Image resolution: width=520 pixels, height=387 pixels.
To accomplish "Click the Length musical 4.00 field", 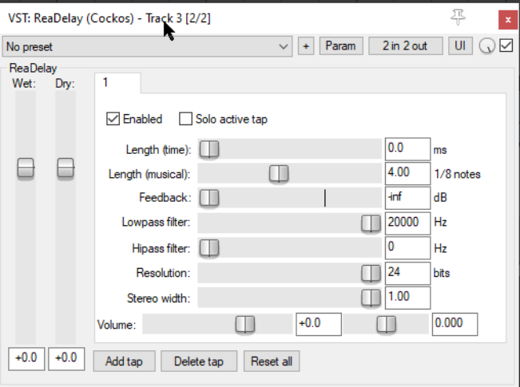I will pos(407,173).
